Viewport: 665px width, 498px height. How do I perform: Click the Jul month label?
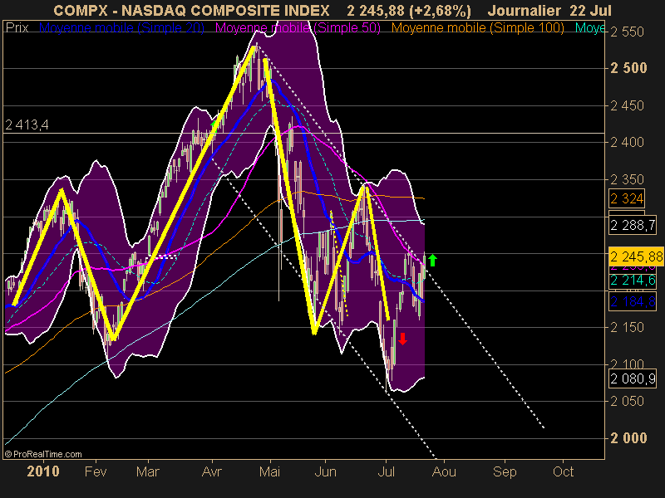coord(386,471)
